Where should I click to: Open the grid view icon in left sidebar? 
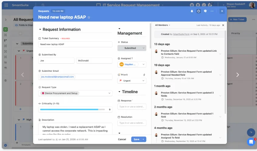5,29
